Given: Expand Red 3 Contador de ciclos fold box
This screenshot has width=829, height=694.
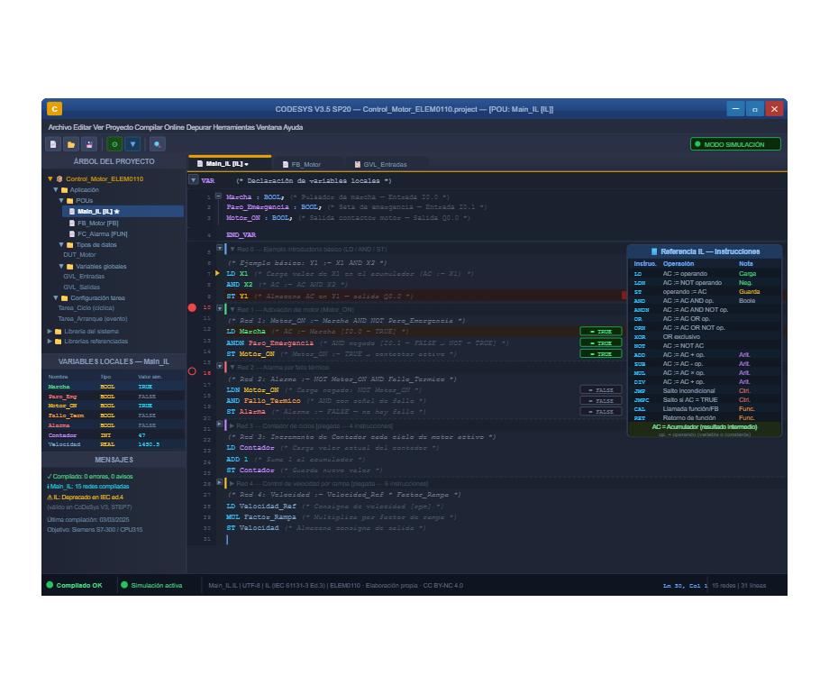Looking at the screenshot, I should pyautogui.click(x=219, y=425).
